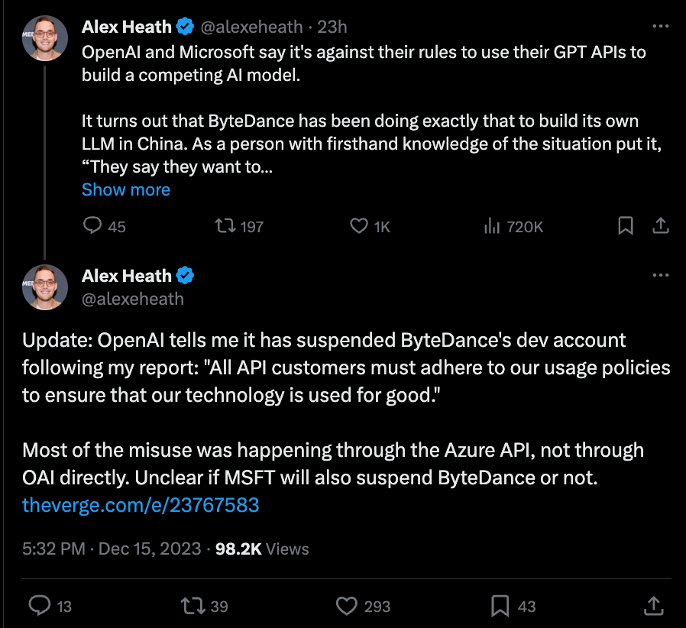Open more options on the first tweet
The width and height of the screenshot is (686, 628).
pos(661,26)
